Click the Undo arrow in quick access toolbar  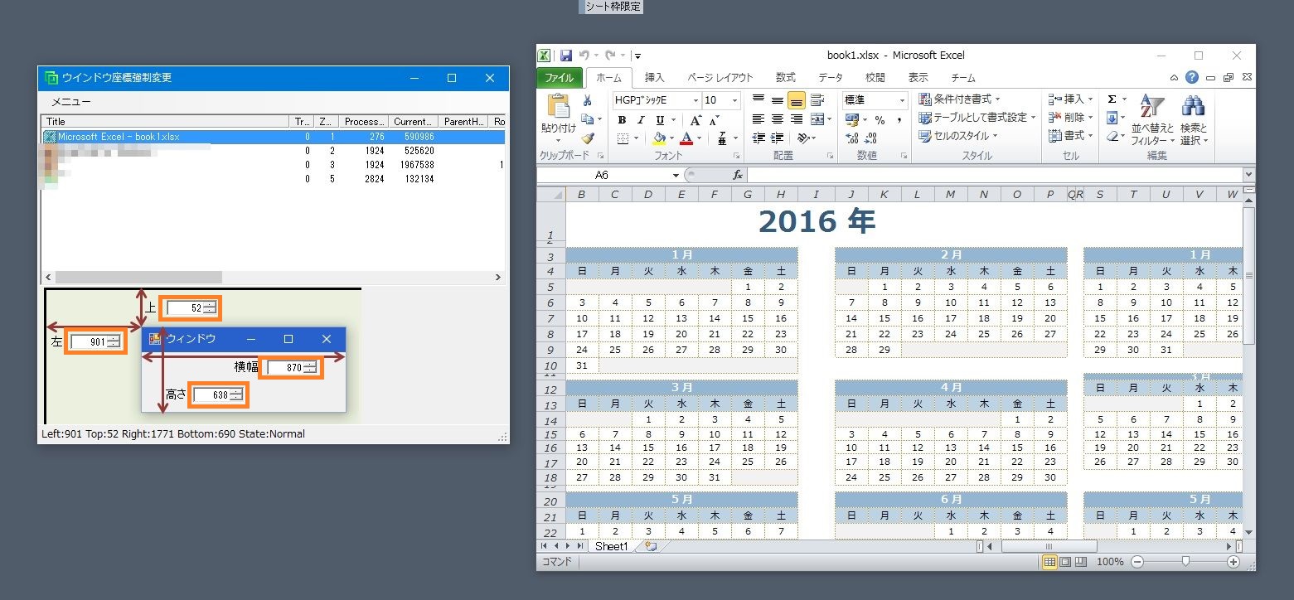click(584, 56)
